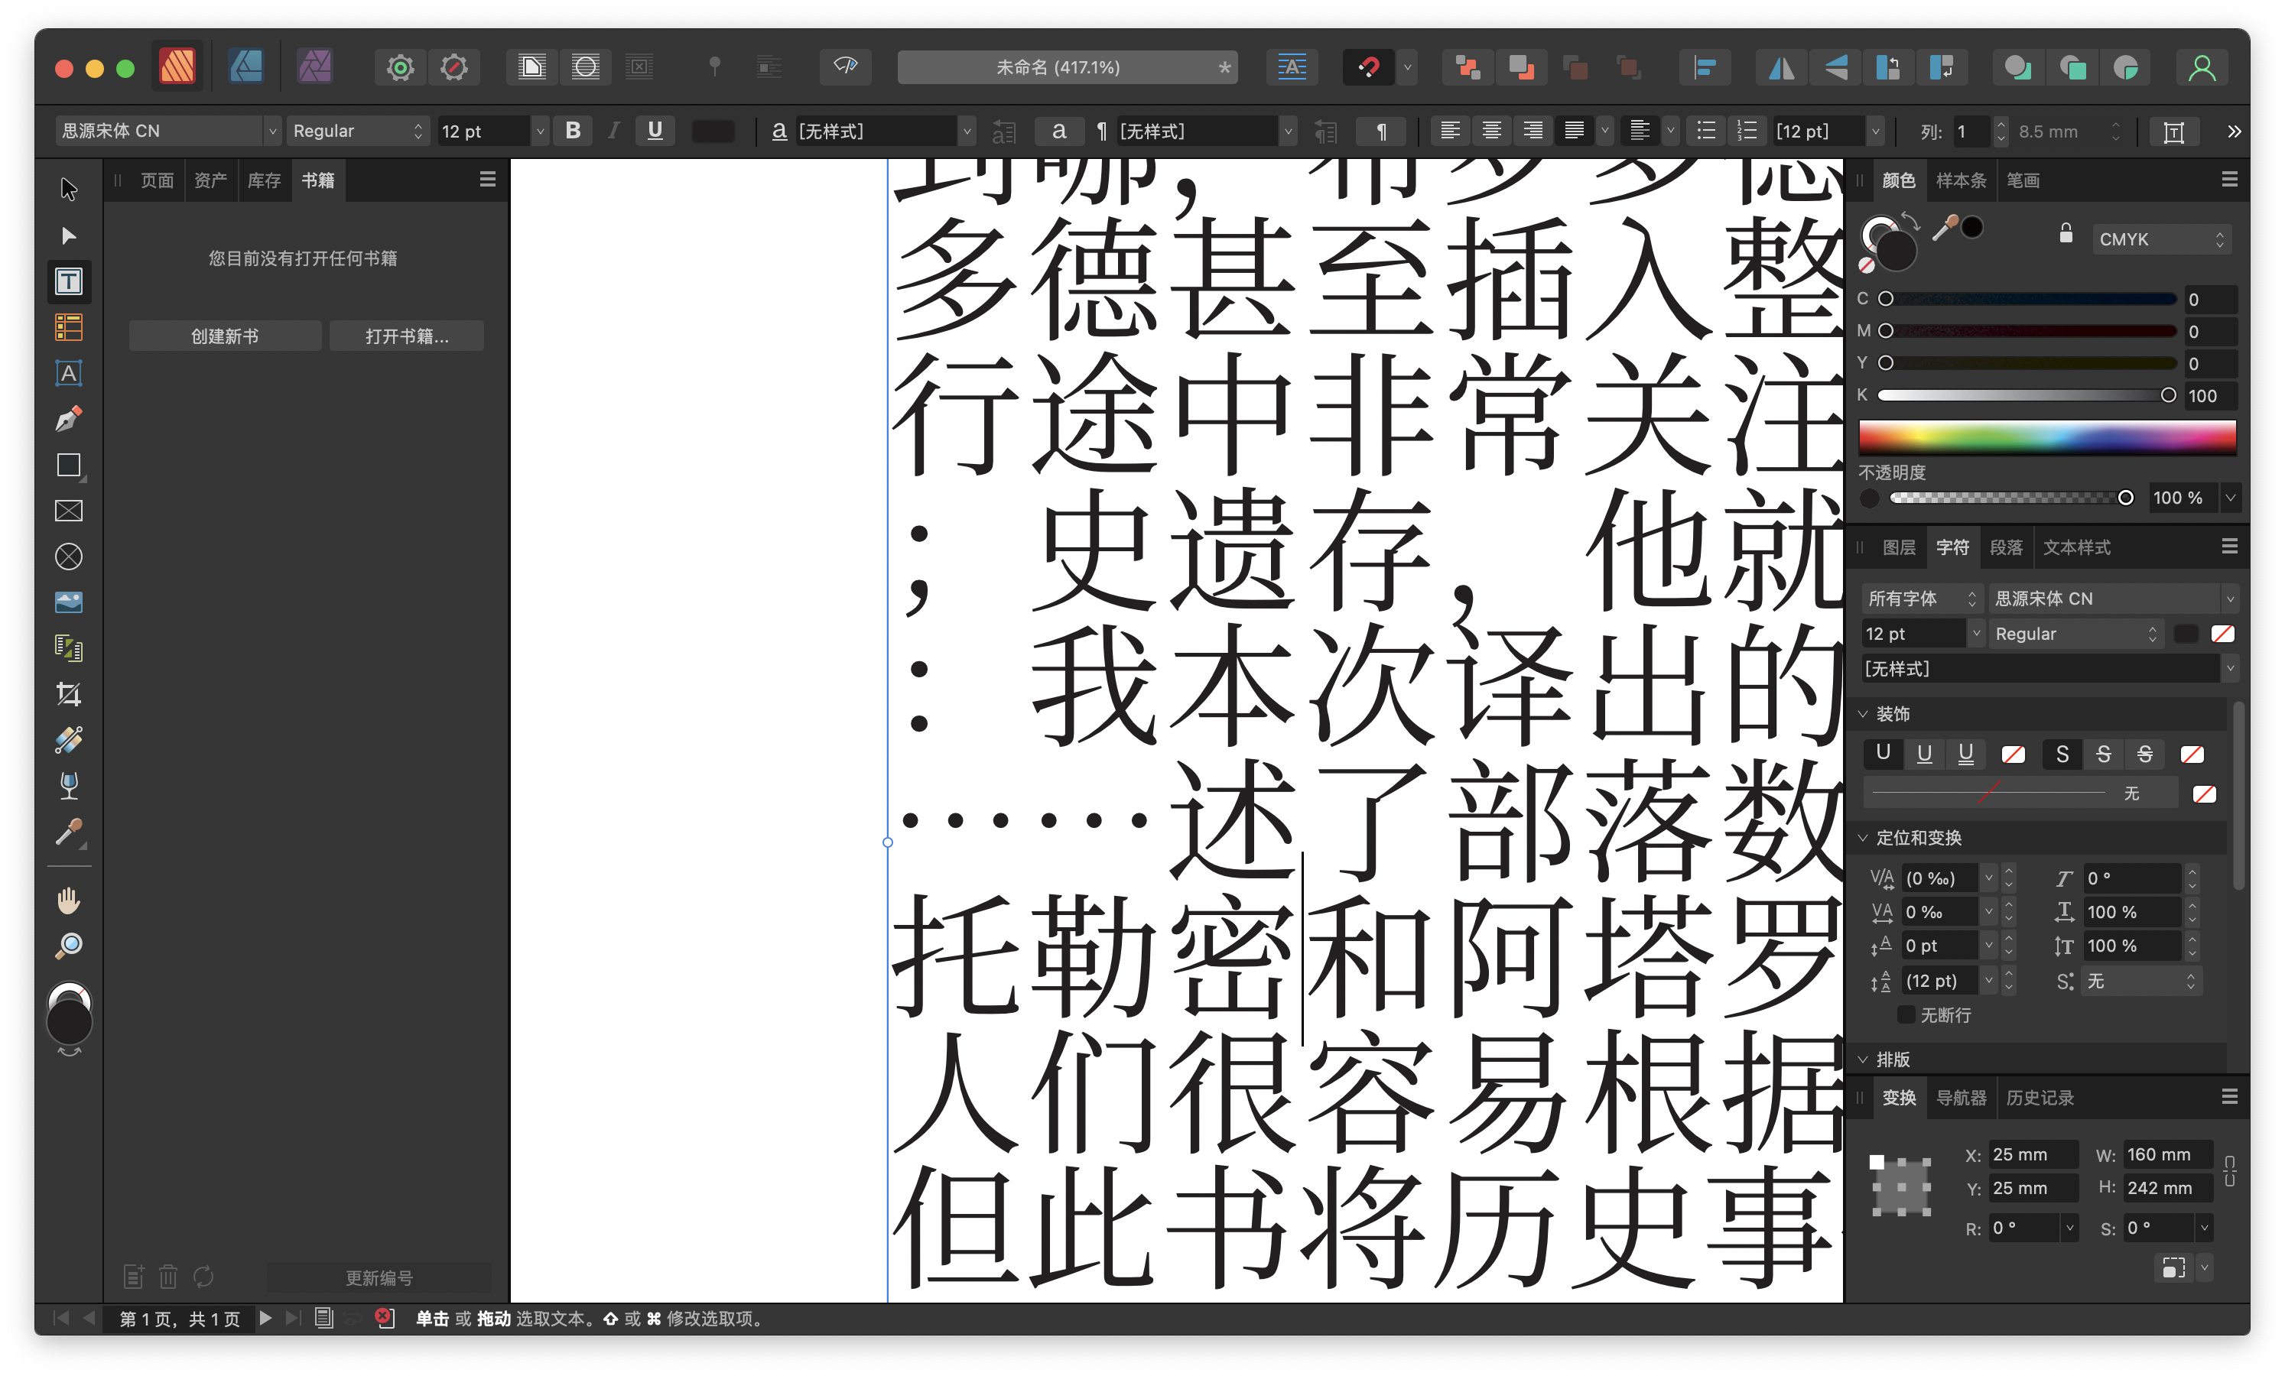
Task: Click the W width field 160 mm
Action: point(2167,1154)
